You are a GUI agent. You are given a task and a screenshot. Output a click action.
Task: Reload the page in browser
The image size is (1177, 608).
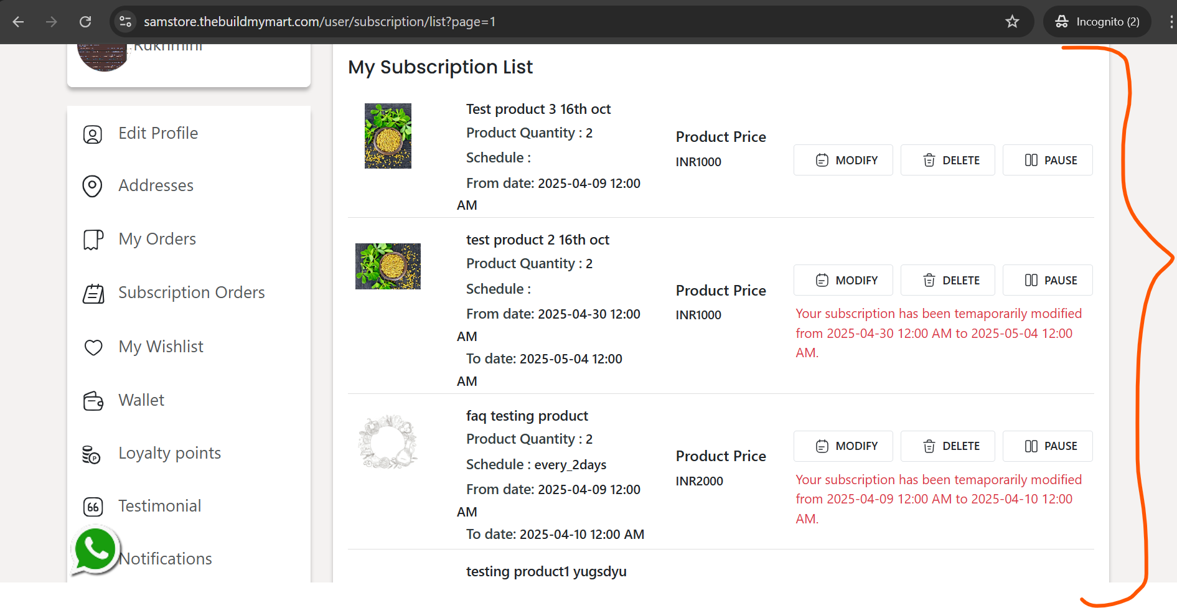[x=85, y=22]
